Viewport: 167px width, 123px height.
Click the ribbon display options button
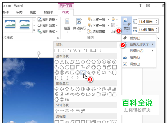pyautogui.click(x=148, y=6)
